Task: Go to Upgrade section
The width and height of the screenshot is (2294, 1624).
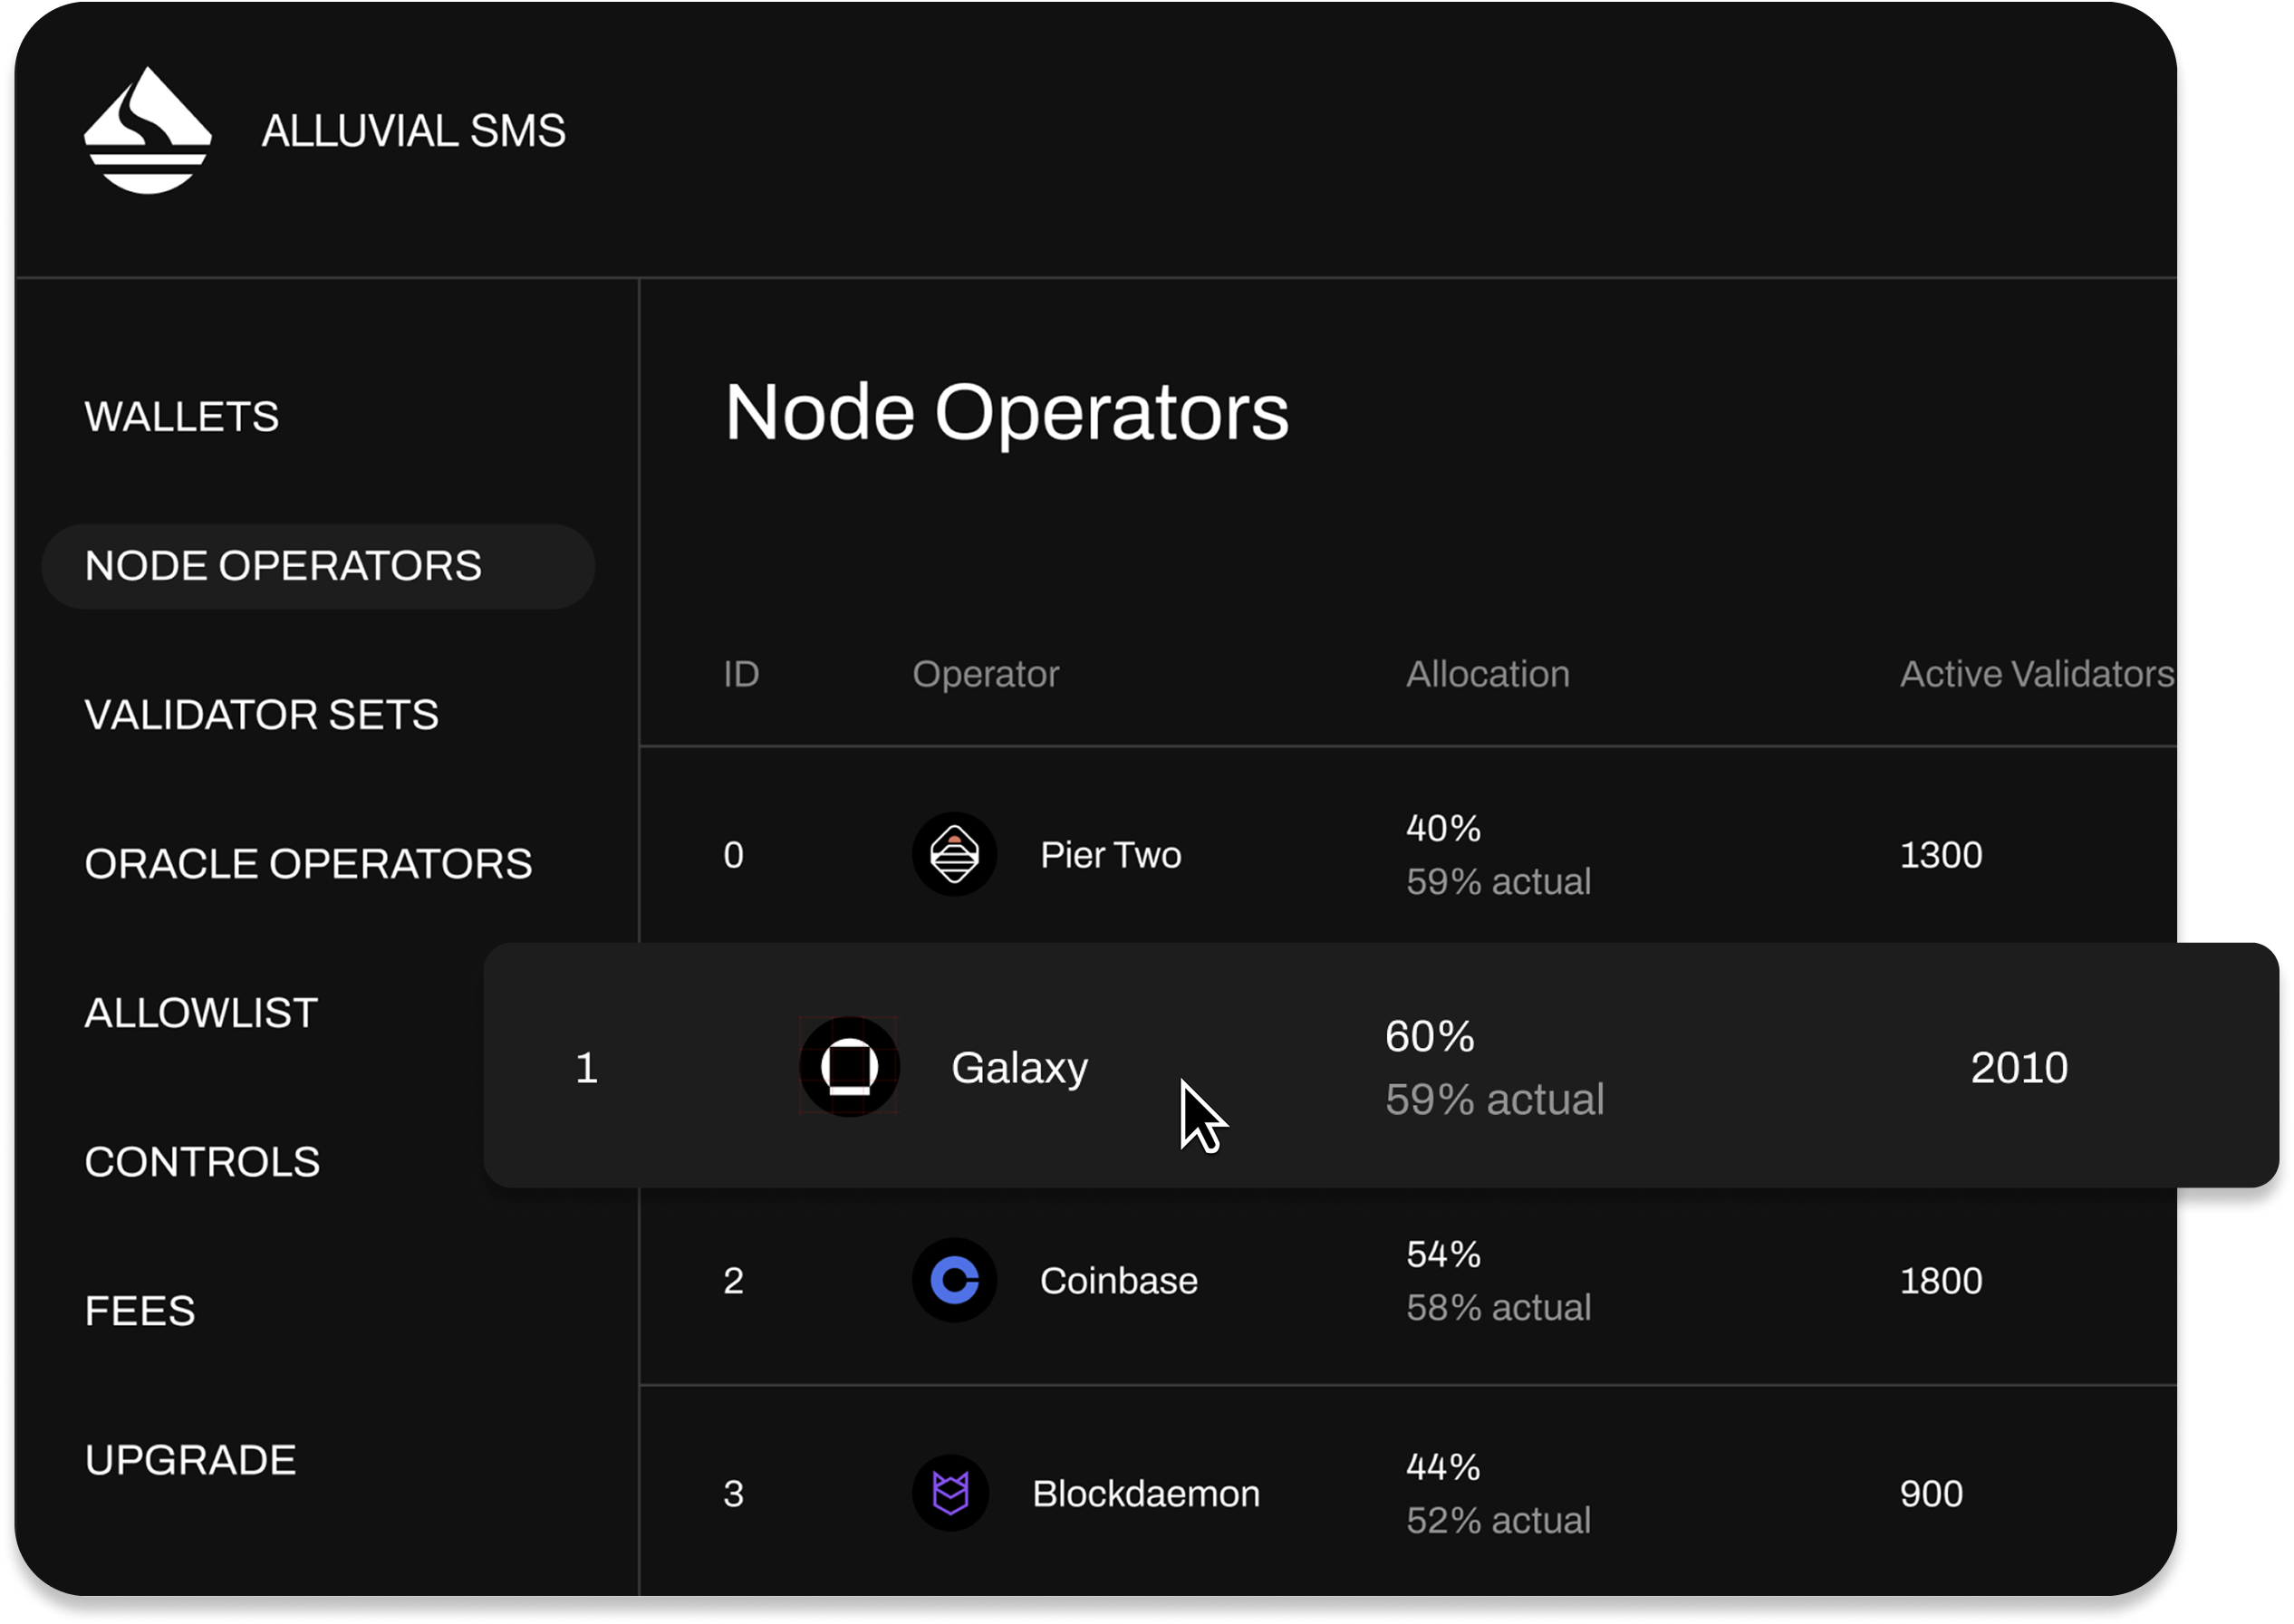Action: (190, 1460)
